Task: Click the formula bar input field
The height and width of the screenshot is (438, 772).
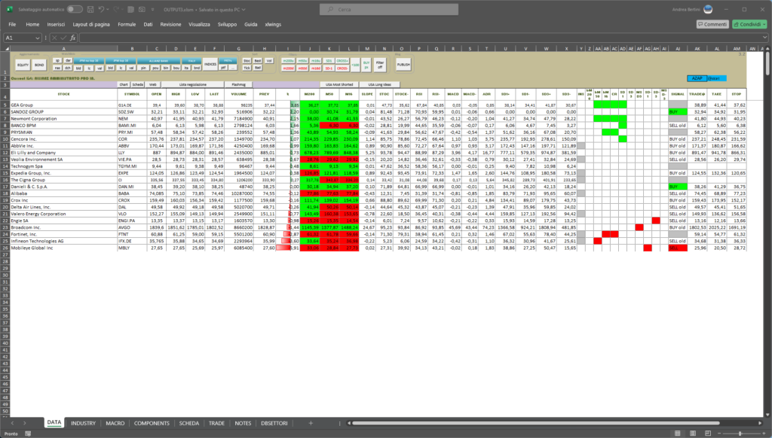Action: 421,38
